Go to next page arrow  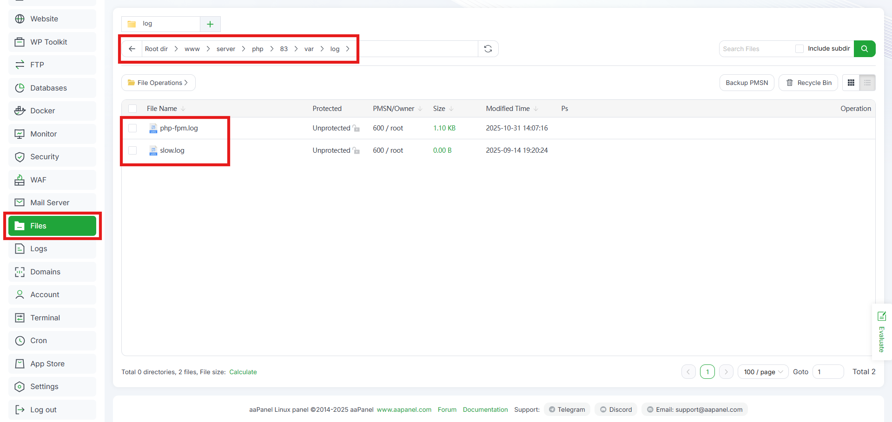pos(726,372)
